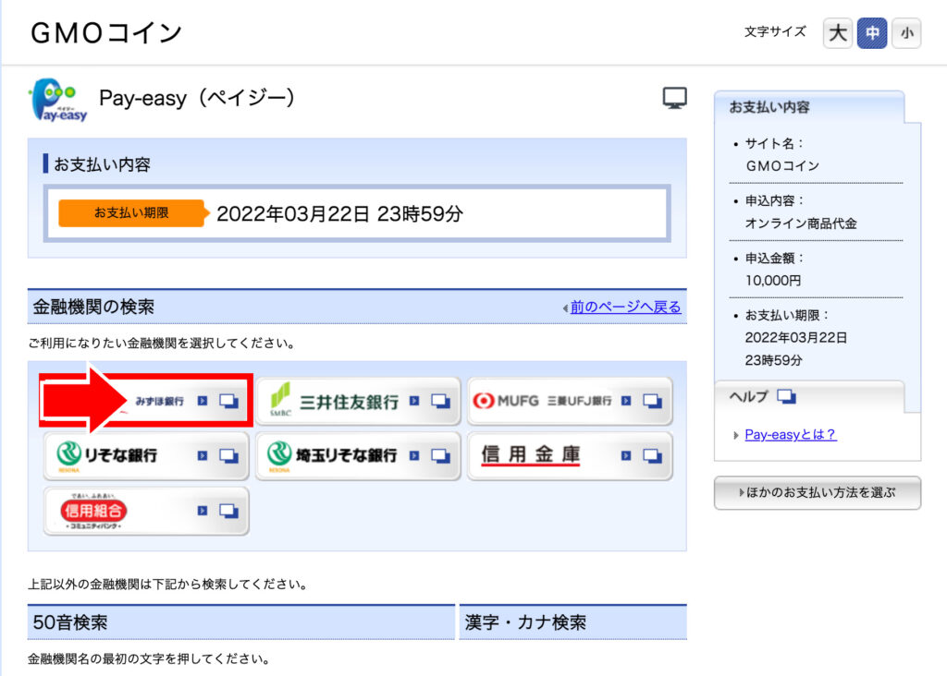The width and height of the screenshot is (947, 676).
Task: Click the 10,000円 amount in sidebar
Action: pyautogui.click(x=773, y=281)
